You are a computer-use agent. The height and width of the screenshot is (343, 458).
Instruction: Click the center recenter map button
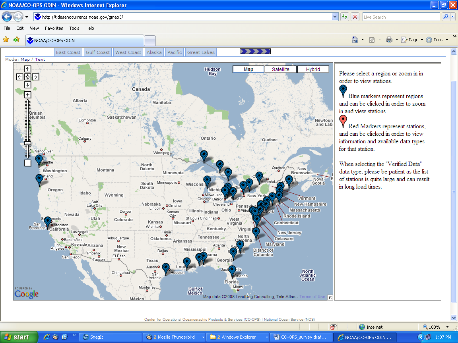point(27,77)
